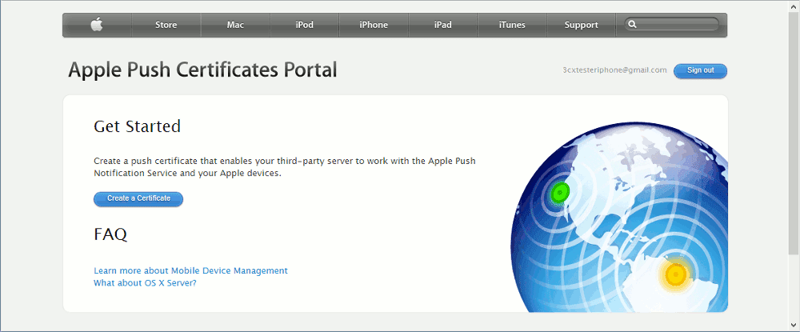Open the iPod navigation item
The image size is (800, 332).
pyautogui.click(x=304, y=25)
